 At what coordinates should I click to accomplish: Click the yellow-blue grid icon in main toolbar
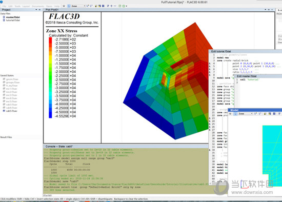[x=99, y=6]
